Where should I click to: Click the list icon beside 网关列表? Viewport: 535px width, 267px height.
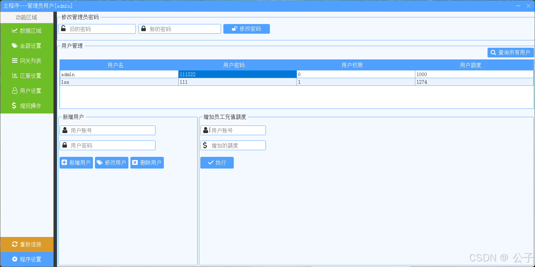pyautogui.click(x=14, y=61)
